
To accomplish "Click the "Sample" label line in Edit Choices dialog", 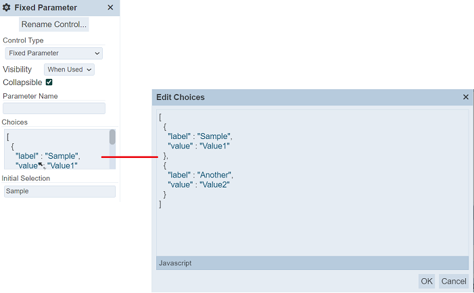I will [x=199, y=136].
